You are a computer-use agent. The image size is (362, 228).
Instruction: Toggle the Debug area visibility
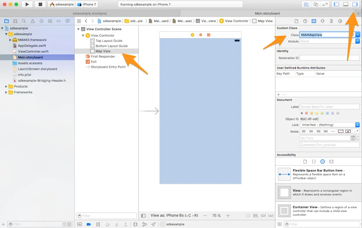pos(346,4)
